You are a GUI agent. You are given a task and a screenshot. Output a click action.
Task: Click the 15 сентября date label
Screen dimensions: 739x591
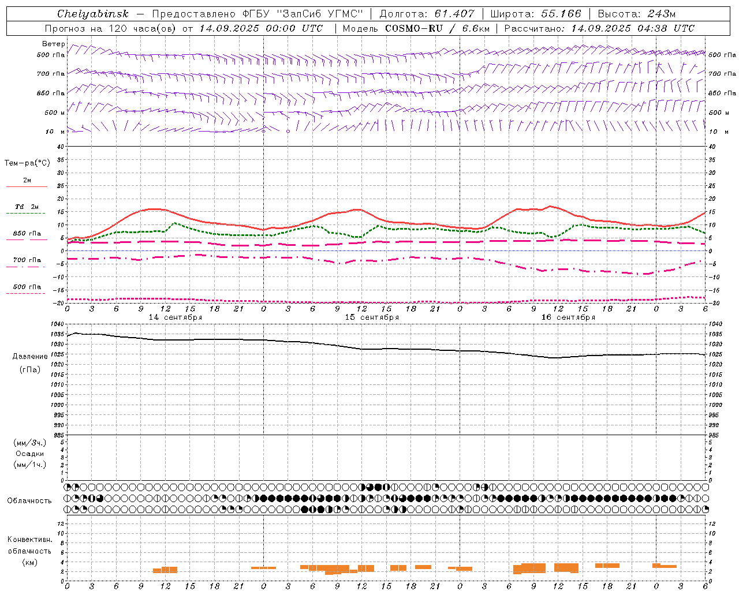[x=372, y=317]
